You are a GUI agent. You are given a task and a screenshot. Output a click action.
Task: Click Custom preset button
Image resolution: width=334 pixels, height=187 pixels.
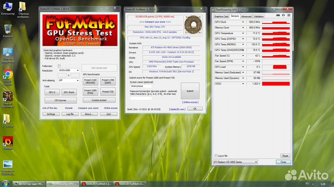pyautogui.click(x=99, y=100)
